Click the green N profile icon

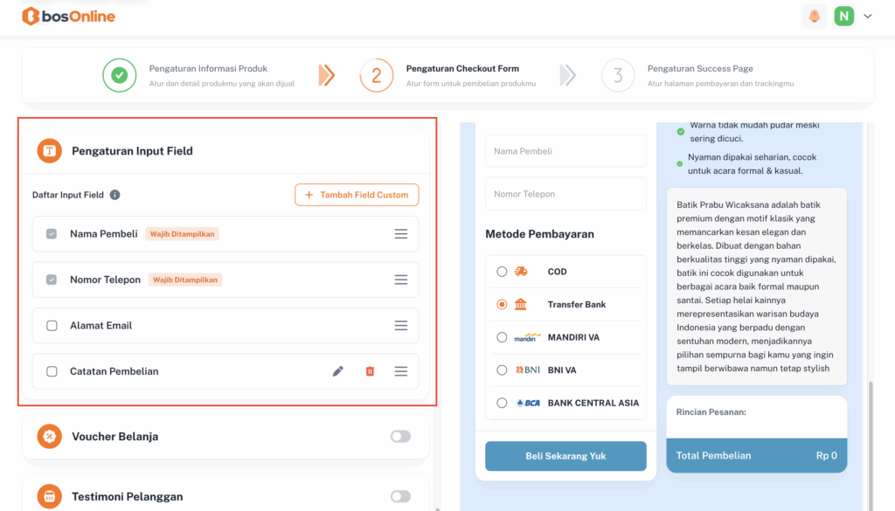[843, 16]
